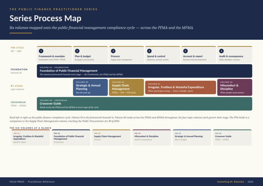263x186 pixels.
Task: Click 'topic volumes' caption under BY STAGE
Action: point(17,89)
